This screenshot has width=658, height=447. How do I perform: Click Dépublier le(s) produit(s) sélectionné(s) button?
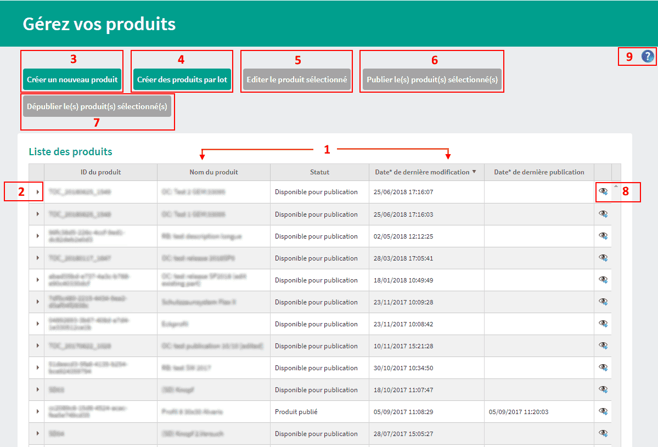pos(97,107)
